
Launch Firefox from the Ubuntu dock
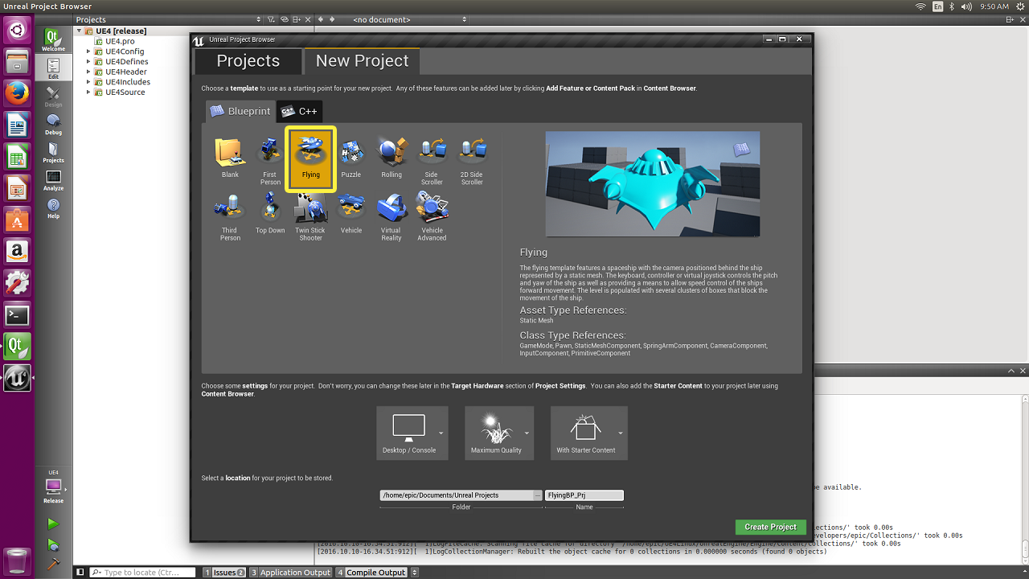coord(17,92)
